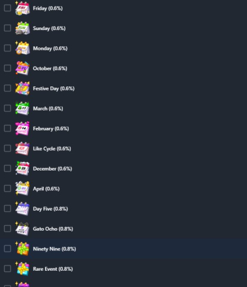Image resolution: width=247 pixels, height=287 pixels.
Task: Click the Like Cycle (0.6%) label
Action: point(52,149)
